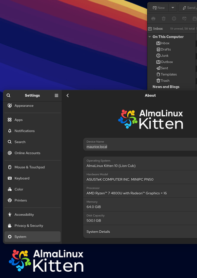Open Mouse & Touchpad settings
Screen dimensions: 197x278
33,167
